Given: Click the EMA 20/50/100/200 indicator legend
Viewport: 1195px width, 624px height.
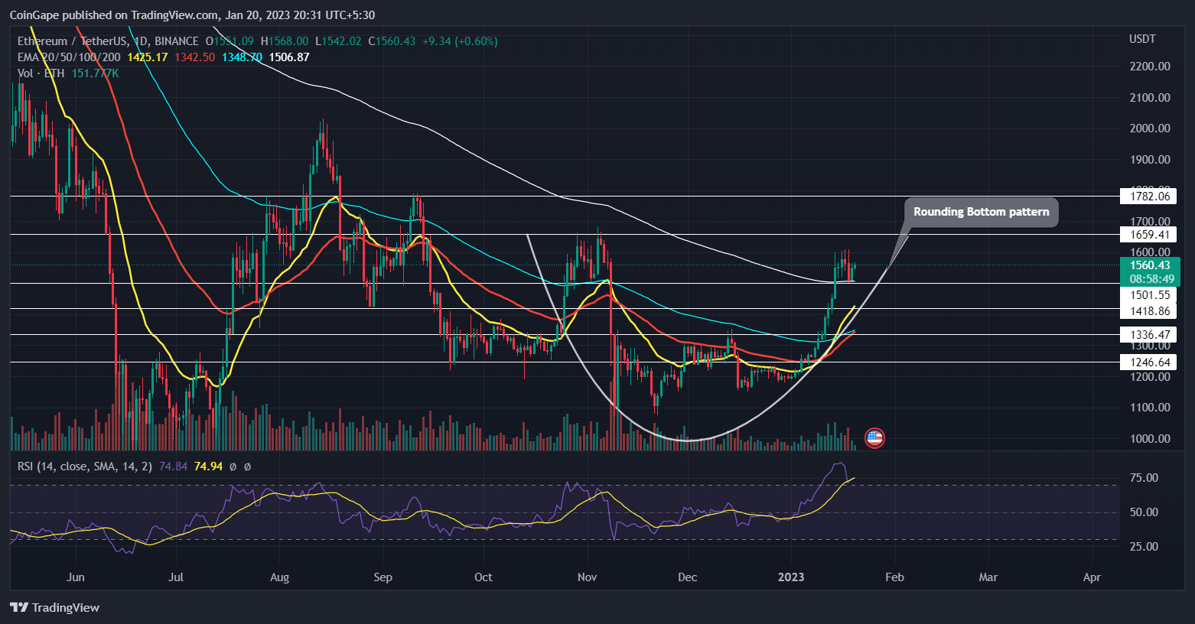Looking at the screenshot, I should tap(69, 57).
